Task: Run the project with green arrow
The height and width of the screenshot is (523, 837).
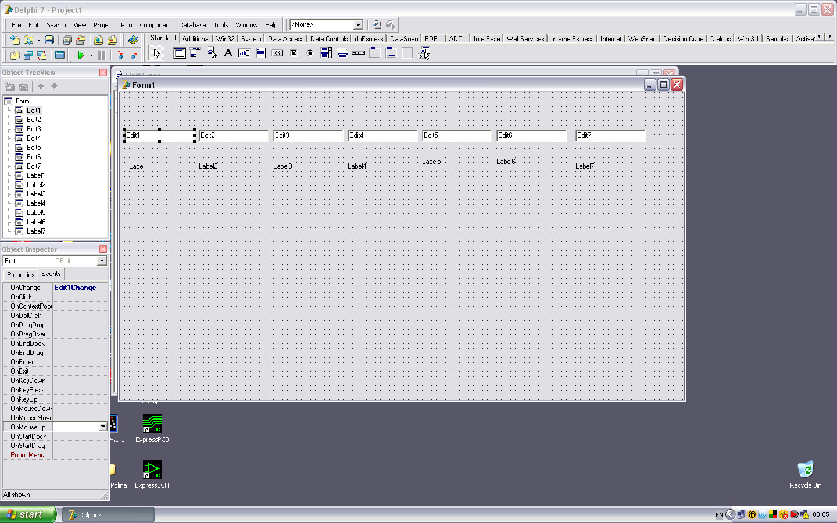Action: (81, 55)
